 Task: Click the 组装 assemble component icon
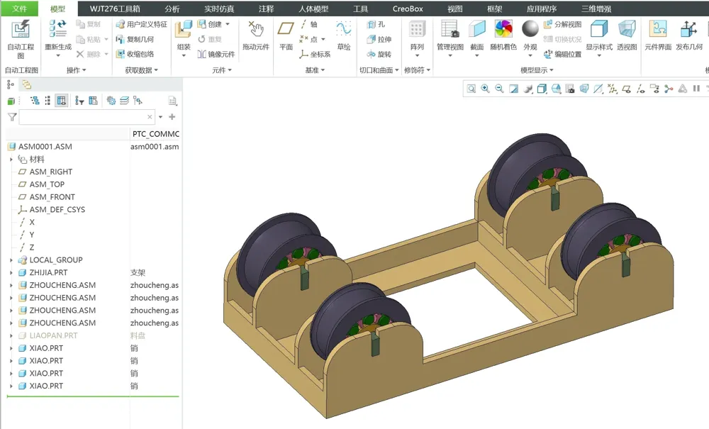point(184,29)
